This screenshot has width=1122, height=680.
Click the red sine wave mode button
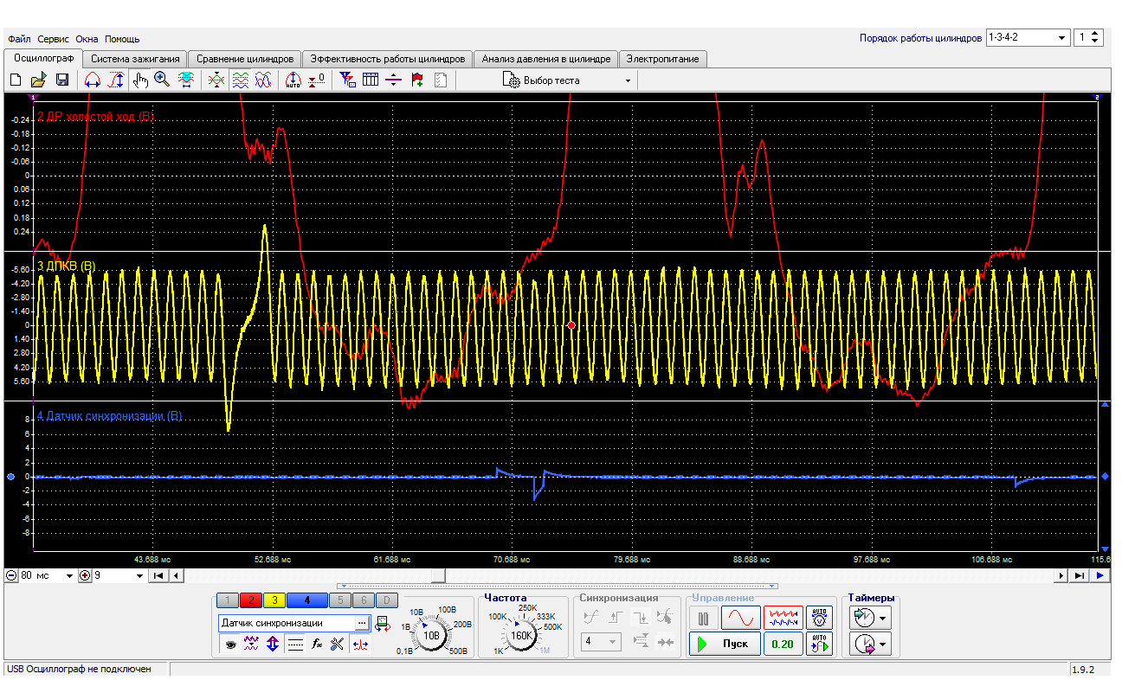click(x=741, y=619)
